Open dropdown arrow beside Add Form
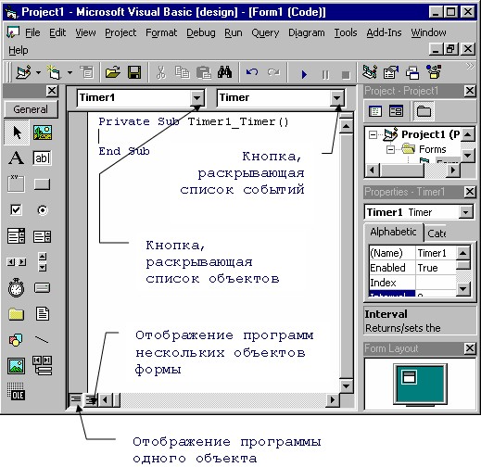Viewport: 481px width, 467px height. tap(70, 73)
